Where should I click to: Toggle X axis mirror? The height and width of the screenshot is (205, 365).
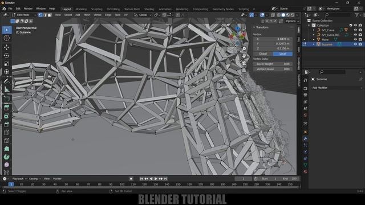[x=267, y=21]
